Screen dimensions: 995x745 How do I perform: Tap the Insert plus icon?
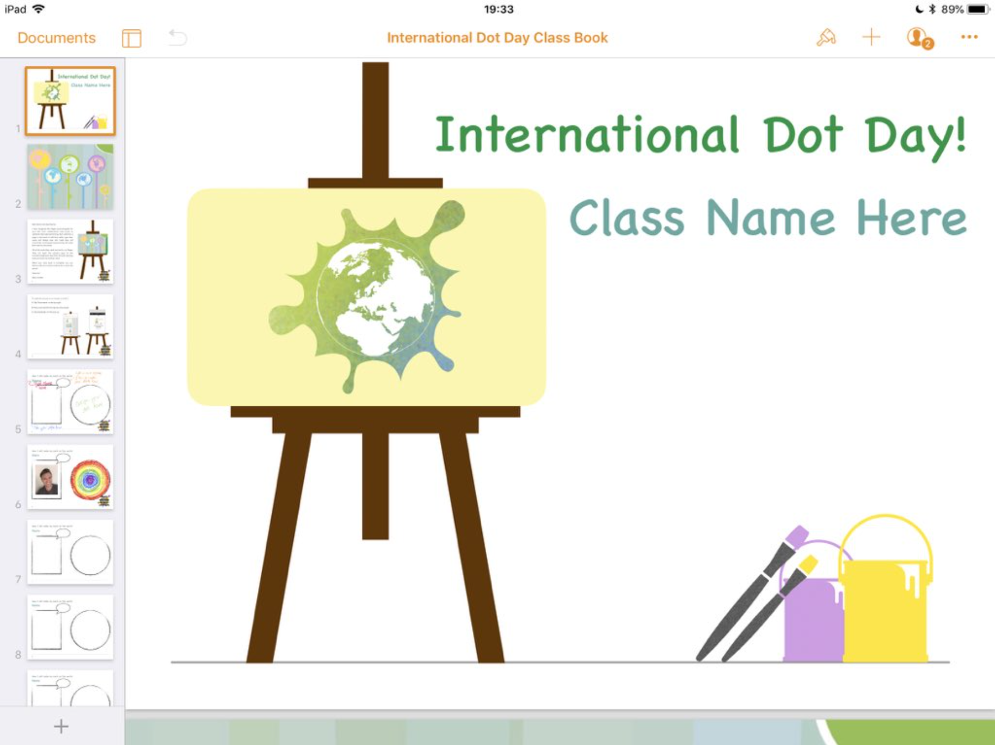point(871,37)
